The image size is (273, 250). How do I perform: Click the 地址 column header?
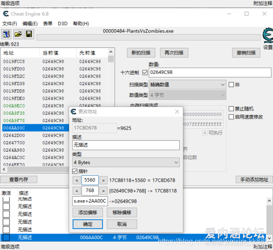click(x=20, y=53)
